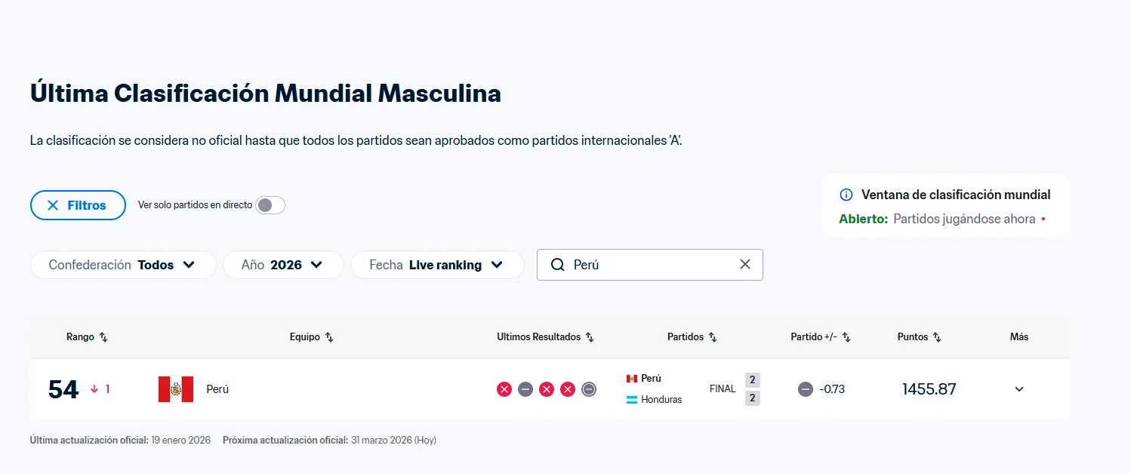The image size is (1131, 473).
Task: Open the Fecha Live ranking dropdown
Action: 437,265
